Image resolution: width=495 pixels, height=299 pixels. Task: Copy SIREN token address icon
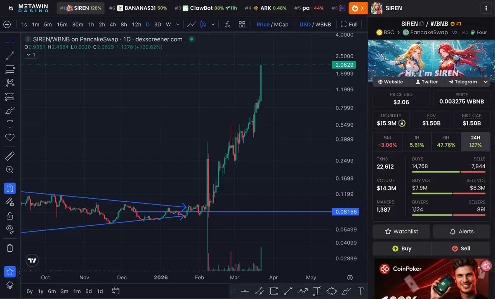pyautogui.click(x=422, y=24)
